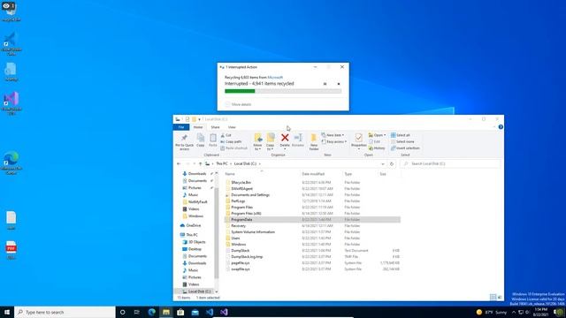Open the New item dropdown

click(x=333, y=135)
